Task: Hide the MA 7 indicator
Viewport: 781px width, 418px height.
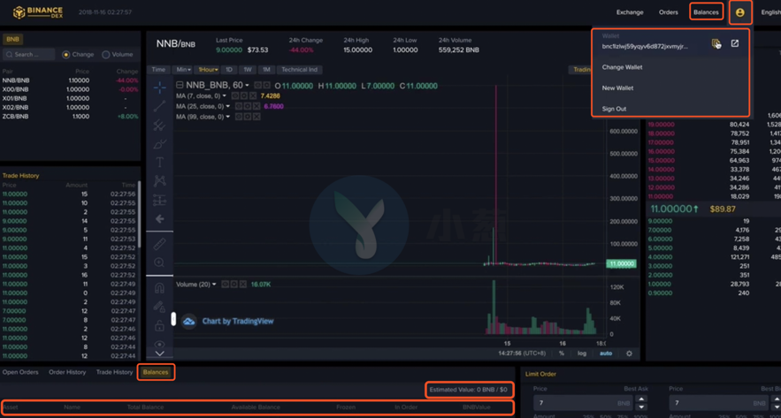Action: click(x=235, y=95)
